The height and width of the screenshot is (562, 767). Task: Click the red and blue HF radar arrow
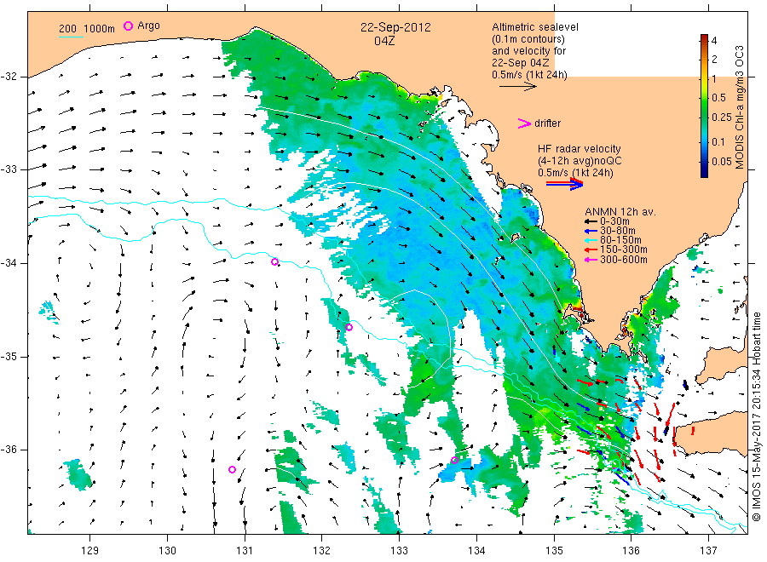(564, 184)
